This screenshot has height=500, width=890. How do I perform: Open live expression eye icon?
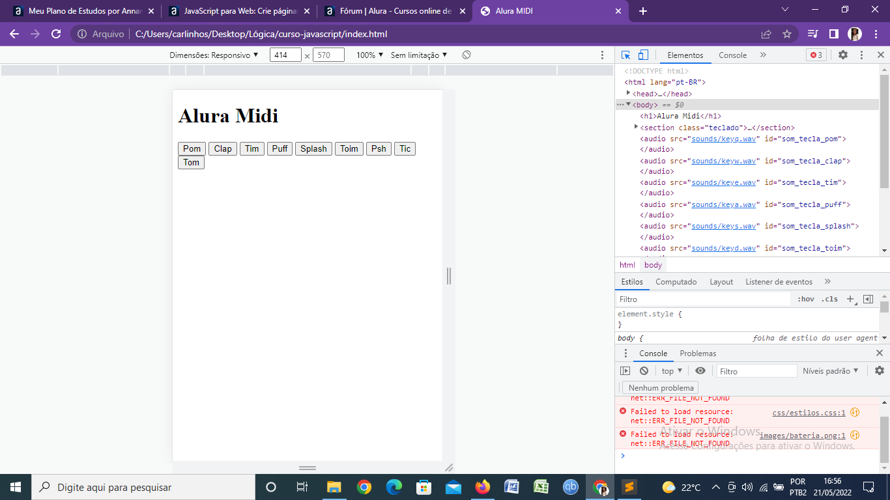point(700,371)
